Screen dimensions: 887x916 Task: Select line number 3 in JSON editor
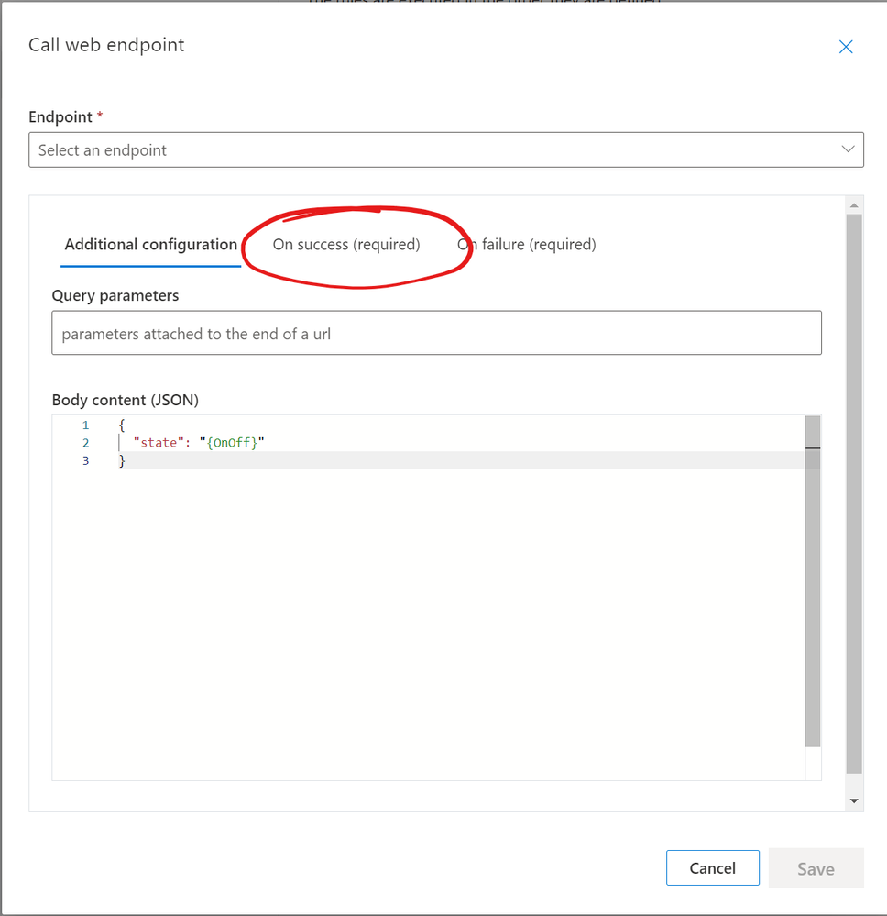click(x=85, y=460)
